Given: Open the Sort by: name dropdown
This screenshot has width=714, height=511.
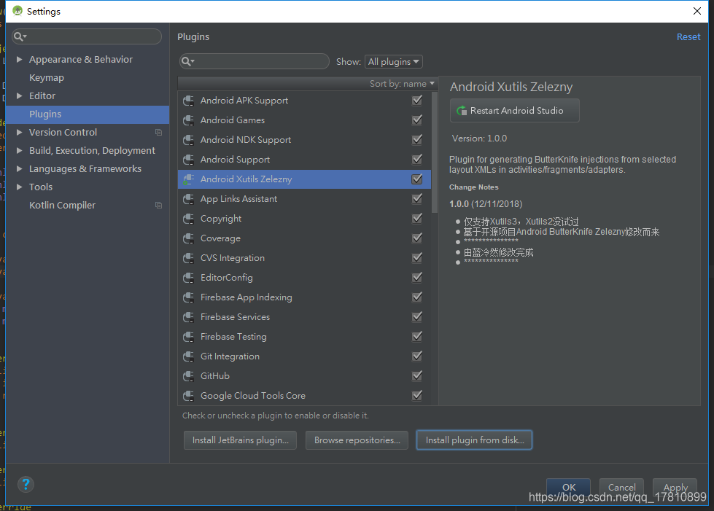Looking at the screenshot, I should coord(402,84).
